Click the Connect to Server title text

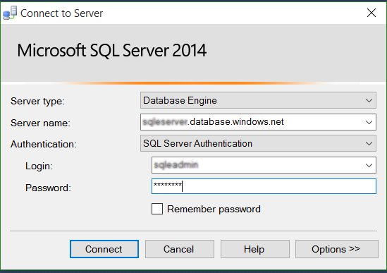click(62, 13)
